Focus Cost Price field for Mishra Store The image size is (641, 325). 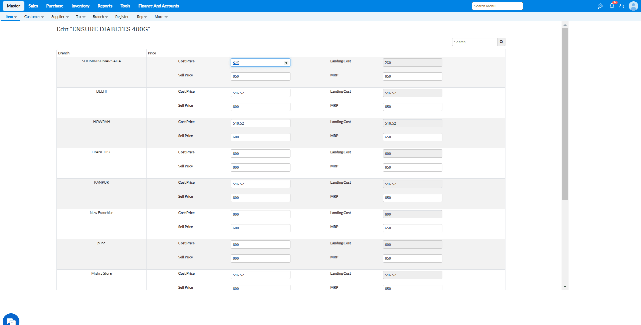point(260,275)
